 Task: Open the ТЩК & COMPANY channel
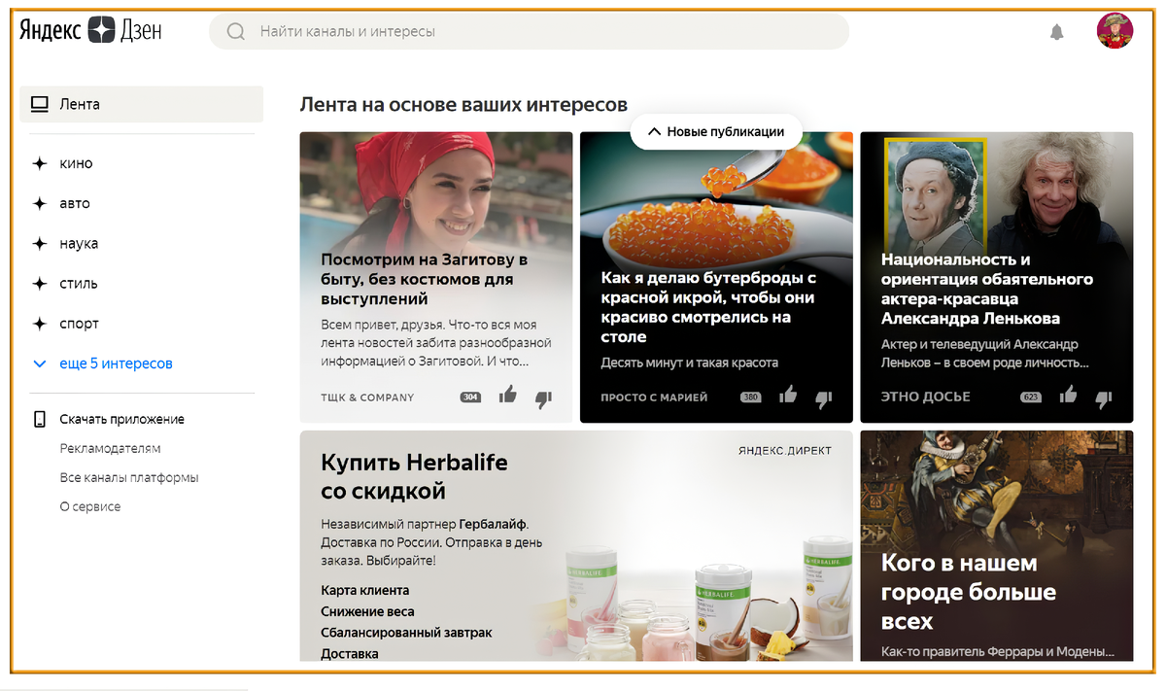pyautogui.click(x=367, y=397)
